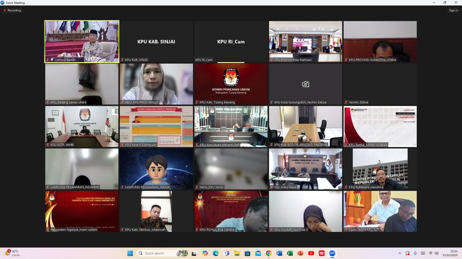Click the camera-off icon on Gunungsitoli tile
462x259 pixels.
click(305, 84)
